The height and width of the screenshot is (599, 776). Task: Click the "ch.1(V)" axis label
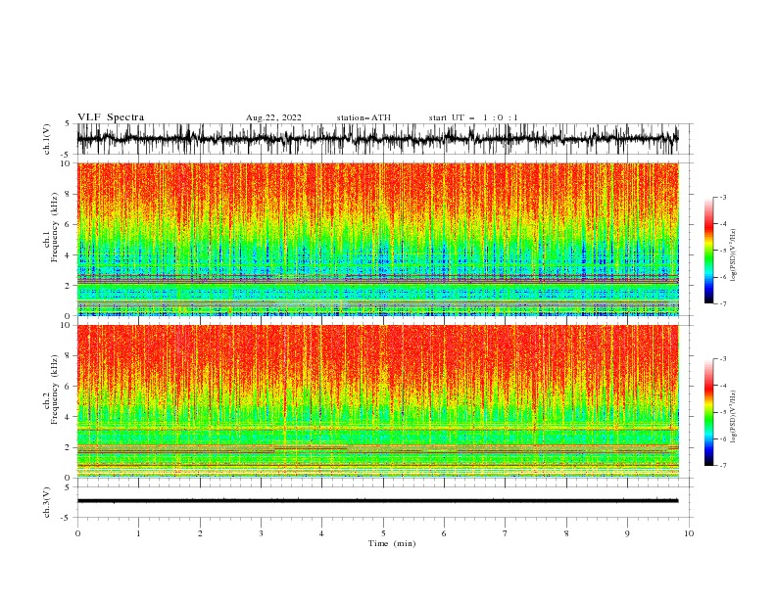pyautogui.click(x=47, y=139)
